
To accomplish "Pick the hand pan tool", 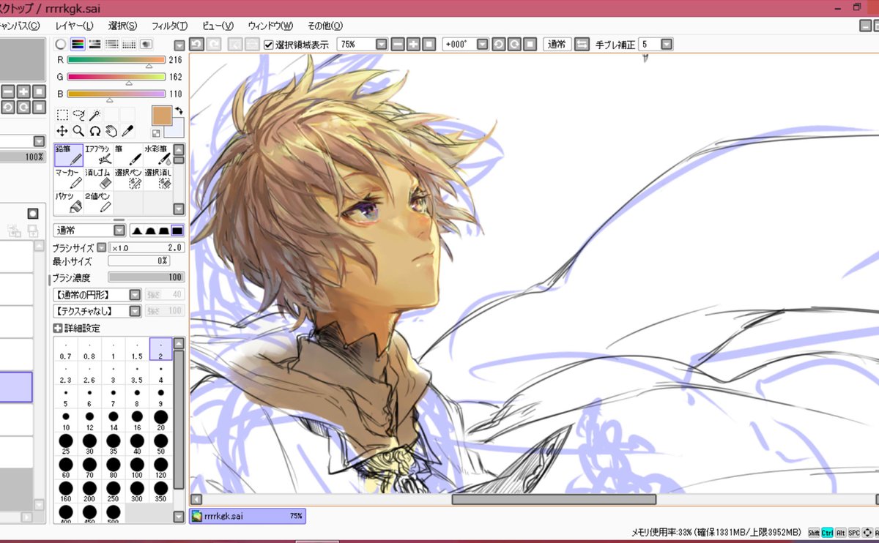I will pos(111,131).
